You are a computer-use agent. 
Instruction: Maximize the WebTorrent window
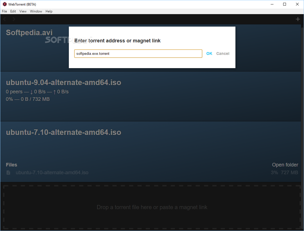pyautogui.click(x=285, y=4)
